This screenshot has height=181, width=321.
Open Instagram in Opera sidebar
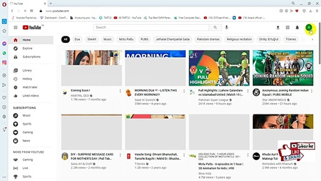4,63
